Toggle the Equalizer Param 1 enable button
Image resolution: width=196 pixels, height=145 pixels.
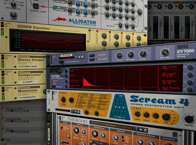coord(110,32)
